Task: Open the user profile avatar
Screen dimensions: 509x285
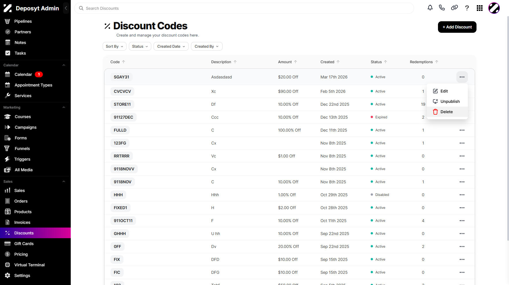Action: (x=494, y=8)
